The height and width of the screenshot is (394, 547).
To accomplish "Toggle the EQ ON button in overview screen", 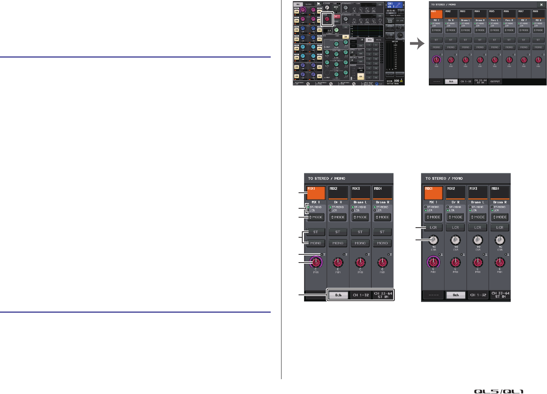I will tap(346, 37).
